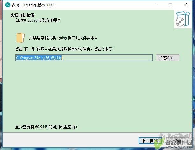Proceed with the 下一步(N) button
The image size is (195, 150).
pos(150,141)
